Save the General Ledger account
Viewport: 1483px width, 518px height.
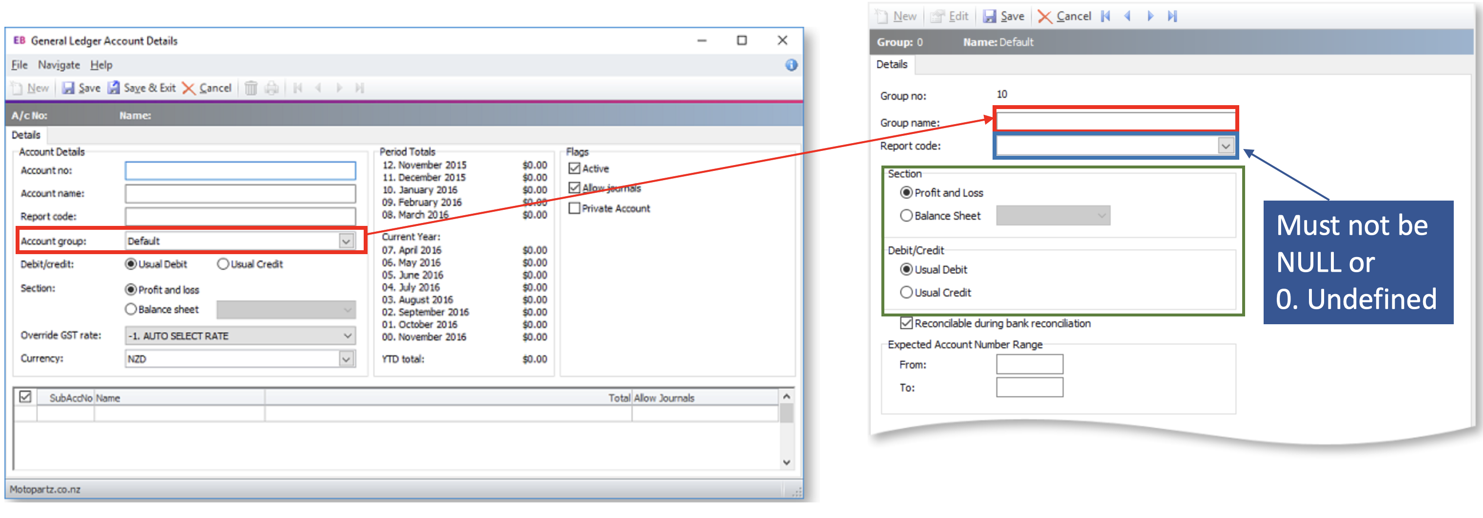pyautogui.click(x=81, y=88)
